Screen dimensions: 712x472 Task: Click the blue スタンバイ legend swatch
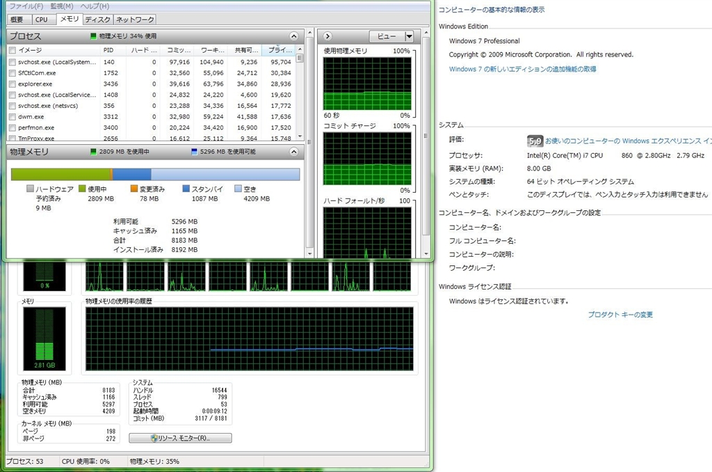pyautogui.click(x=186, y=189)
